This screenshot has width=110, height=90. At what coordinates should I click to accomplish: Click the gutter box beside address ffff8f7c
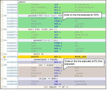pyautogui.click(x=2, y=32)
